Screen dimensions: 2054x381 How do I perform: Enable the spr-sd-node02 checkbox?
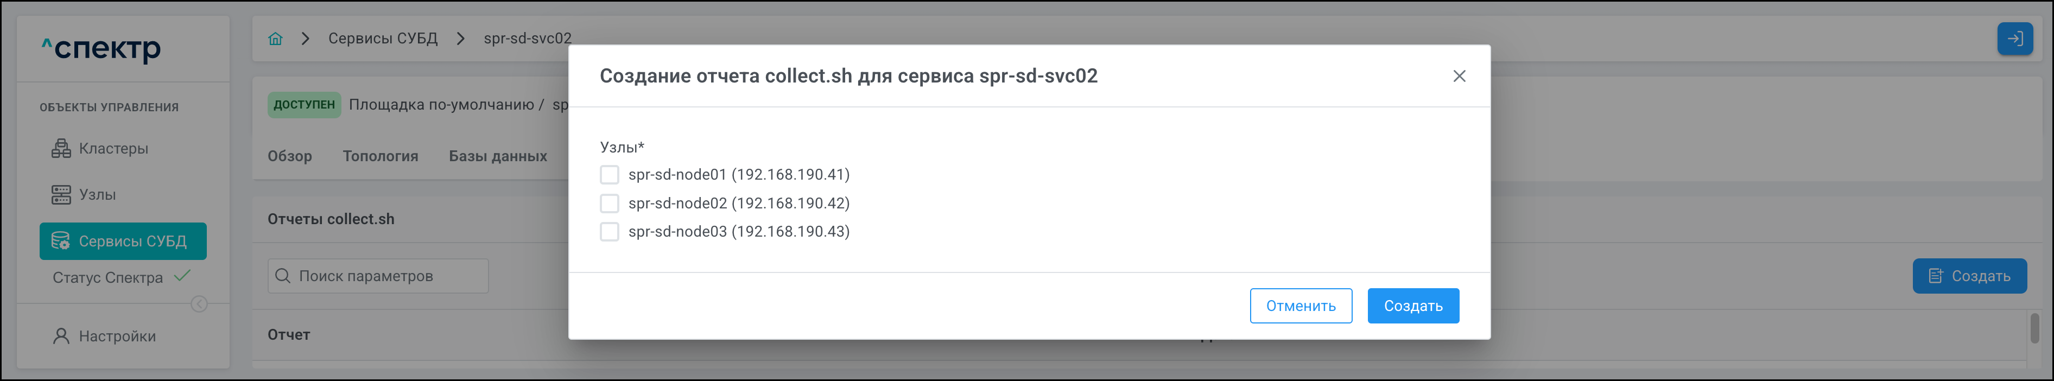click(609, 203)
